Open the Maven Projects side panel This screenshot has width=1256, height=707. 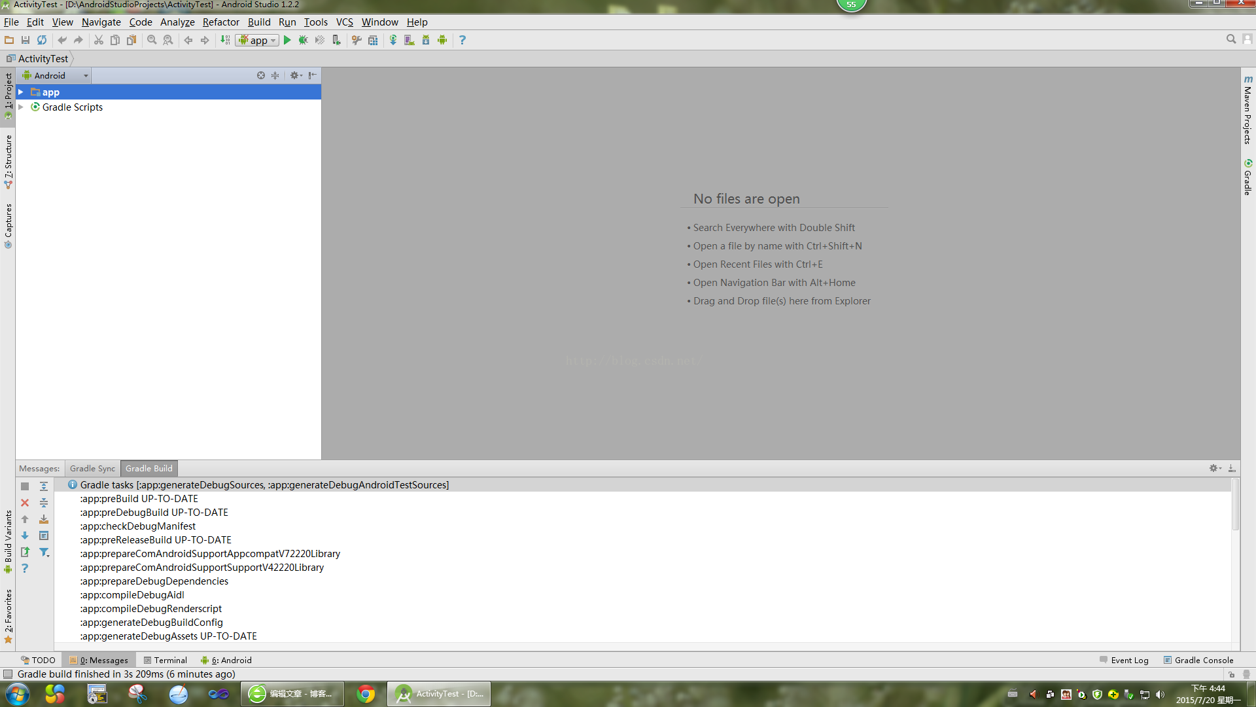pyautogui.click(x=1248, y=109)
